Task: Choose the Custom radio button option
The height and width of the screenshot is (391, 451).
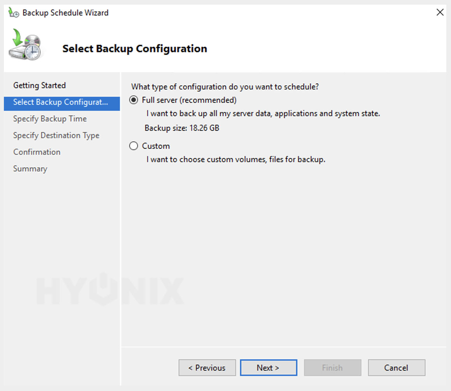Action: click(134, 146)
